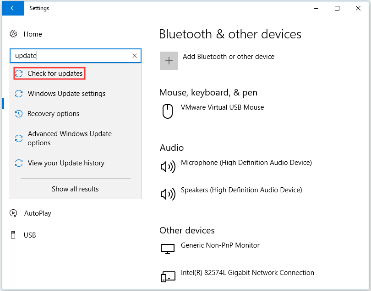The width and height of the screenshot is (371, 291).
Task: Click the View your Update history icon
Action: [19, 163]
